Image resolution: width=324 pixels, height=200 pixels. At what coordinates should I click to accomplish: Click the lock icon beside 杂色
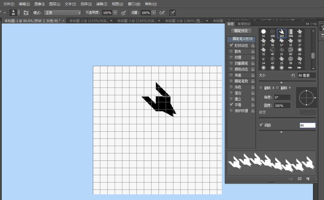253,87
